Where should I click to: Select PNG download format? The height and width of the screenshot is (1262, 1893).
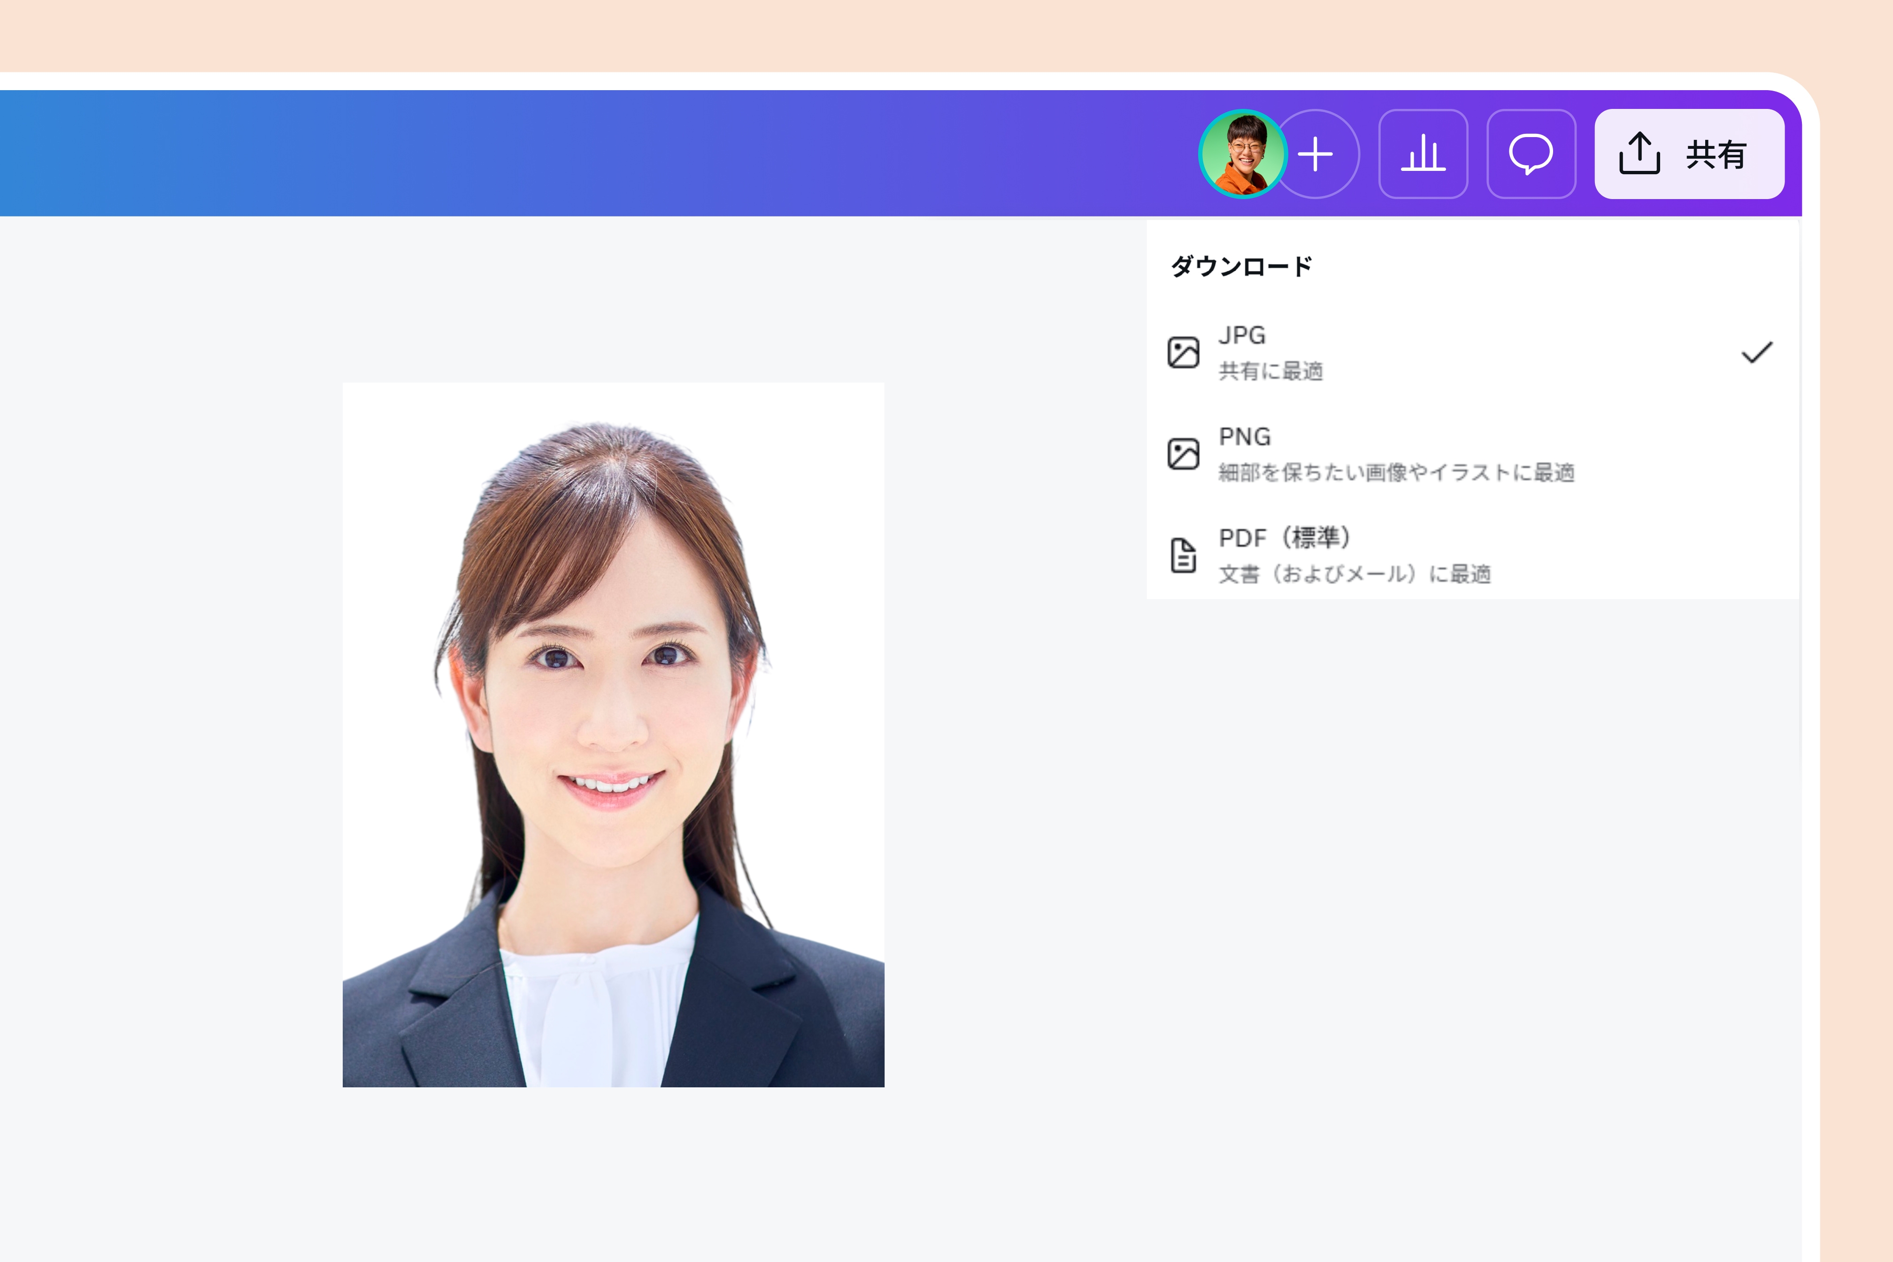coord(1473,454)
